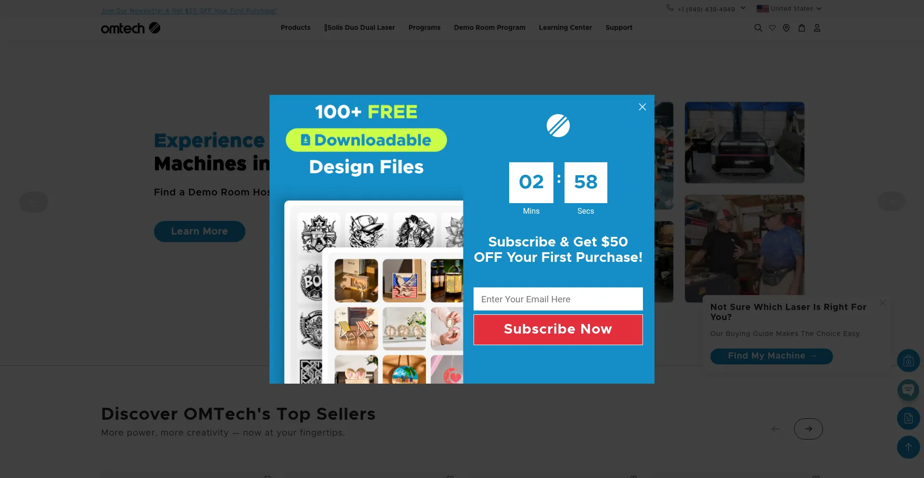This screenshot has height=478, width=924.
Task: Open the user account icon
Action: click(817, 28)
